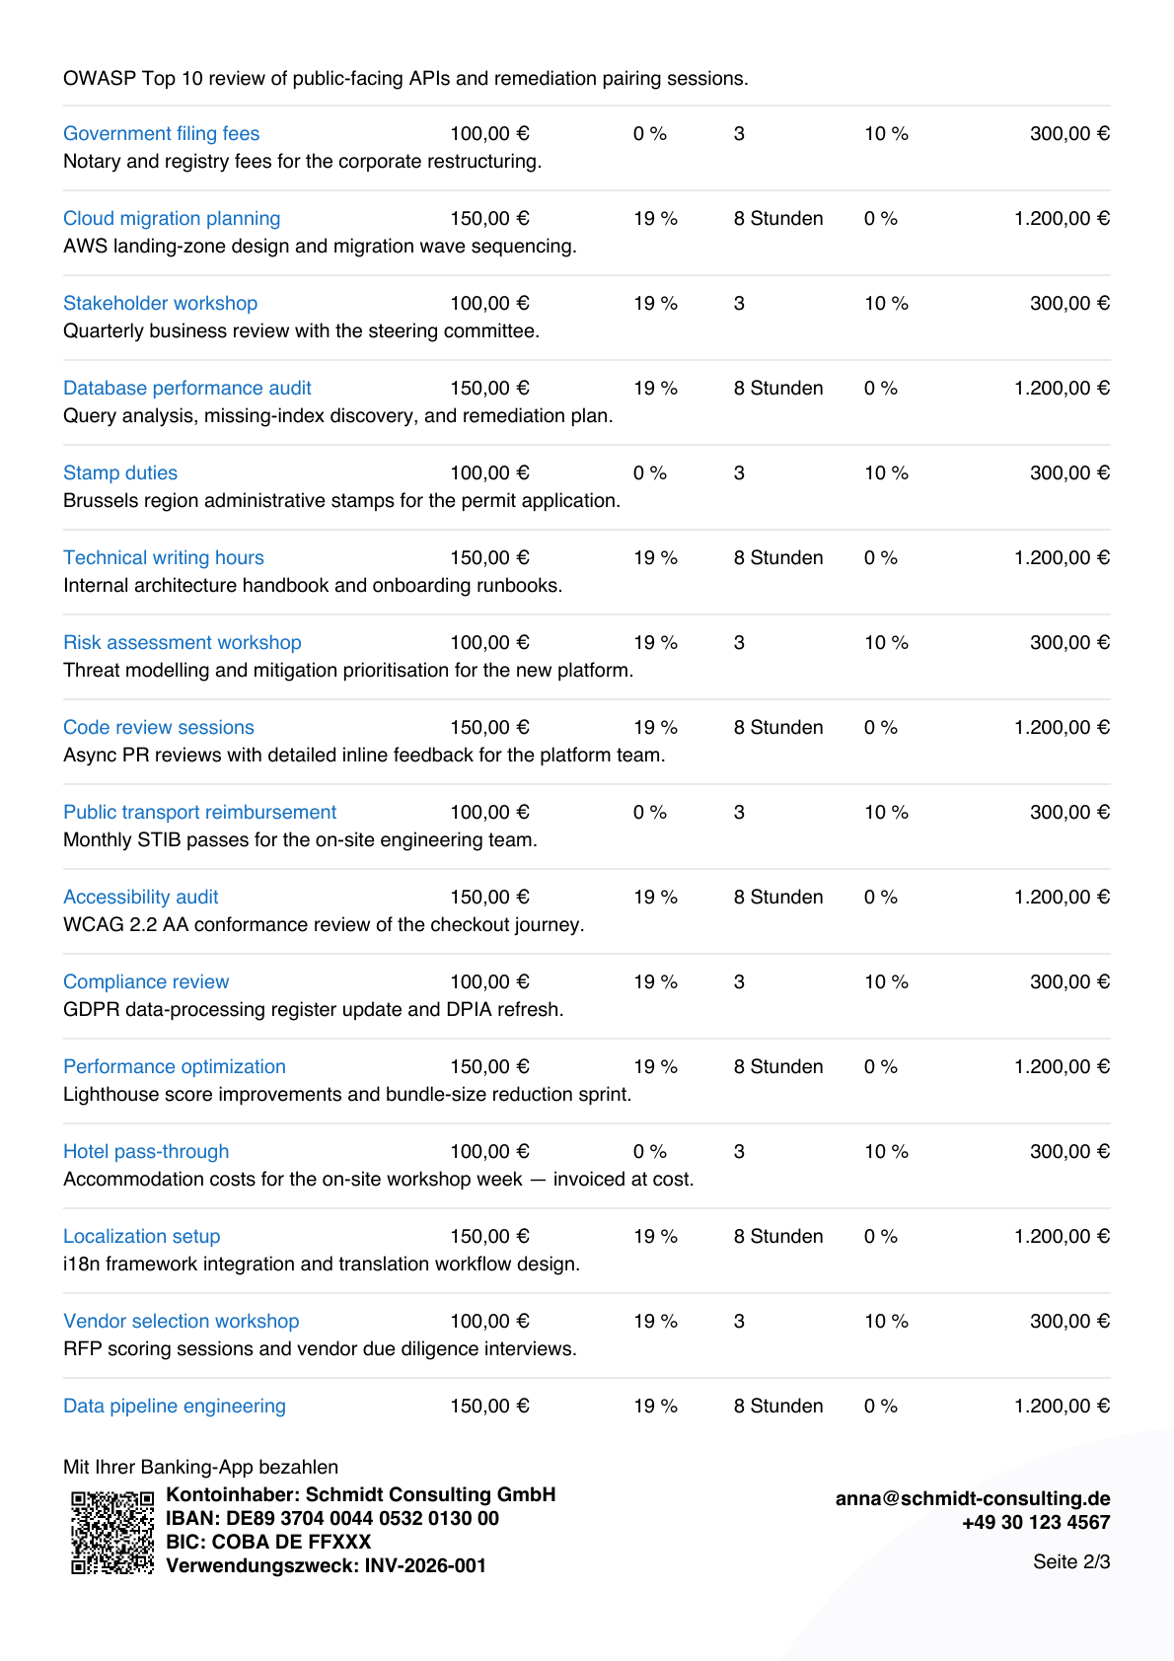Open Risk assessment workshop link
The height and width of the screenshot is (1661, 1174).
[183, 642]
